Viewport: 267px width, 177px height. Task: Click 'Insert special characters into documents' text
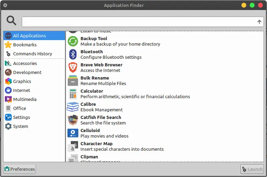122,149
